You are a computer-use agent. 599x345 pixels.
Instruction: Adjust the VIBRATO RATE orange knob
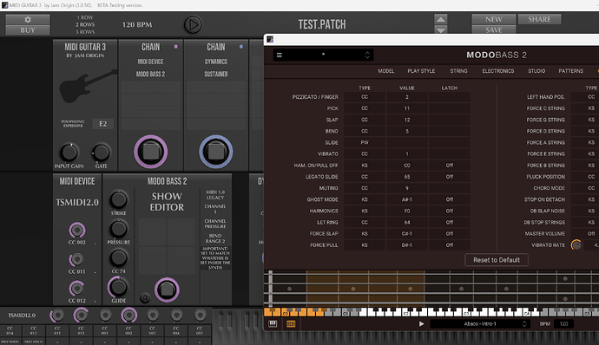click(x=576, y=245)
